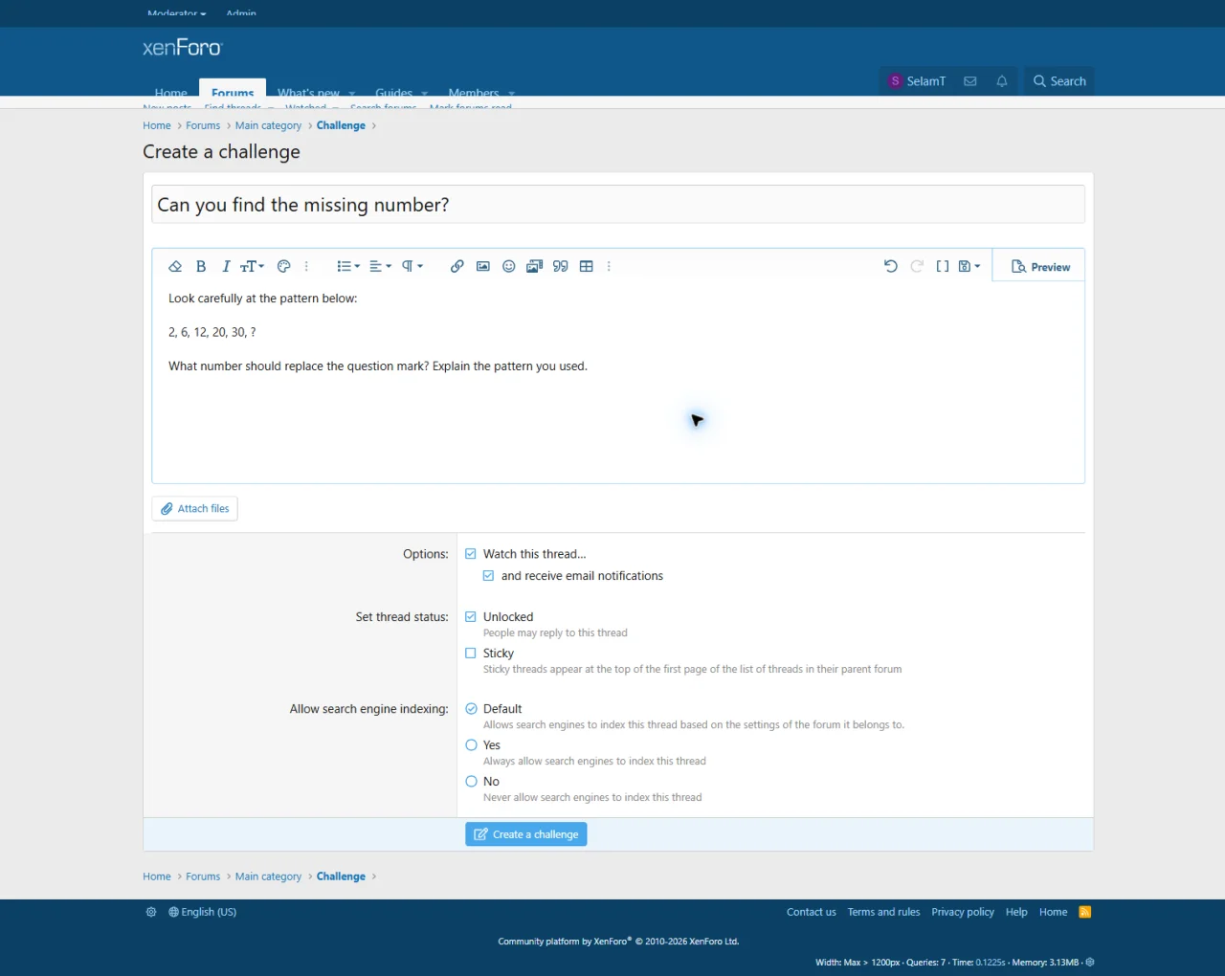Open more options beside the insert table icon
Image resolution: width=1225 pixels, height=976 pixels.
tap(609, 267)
